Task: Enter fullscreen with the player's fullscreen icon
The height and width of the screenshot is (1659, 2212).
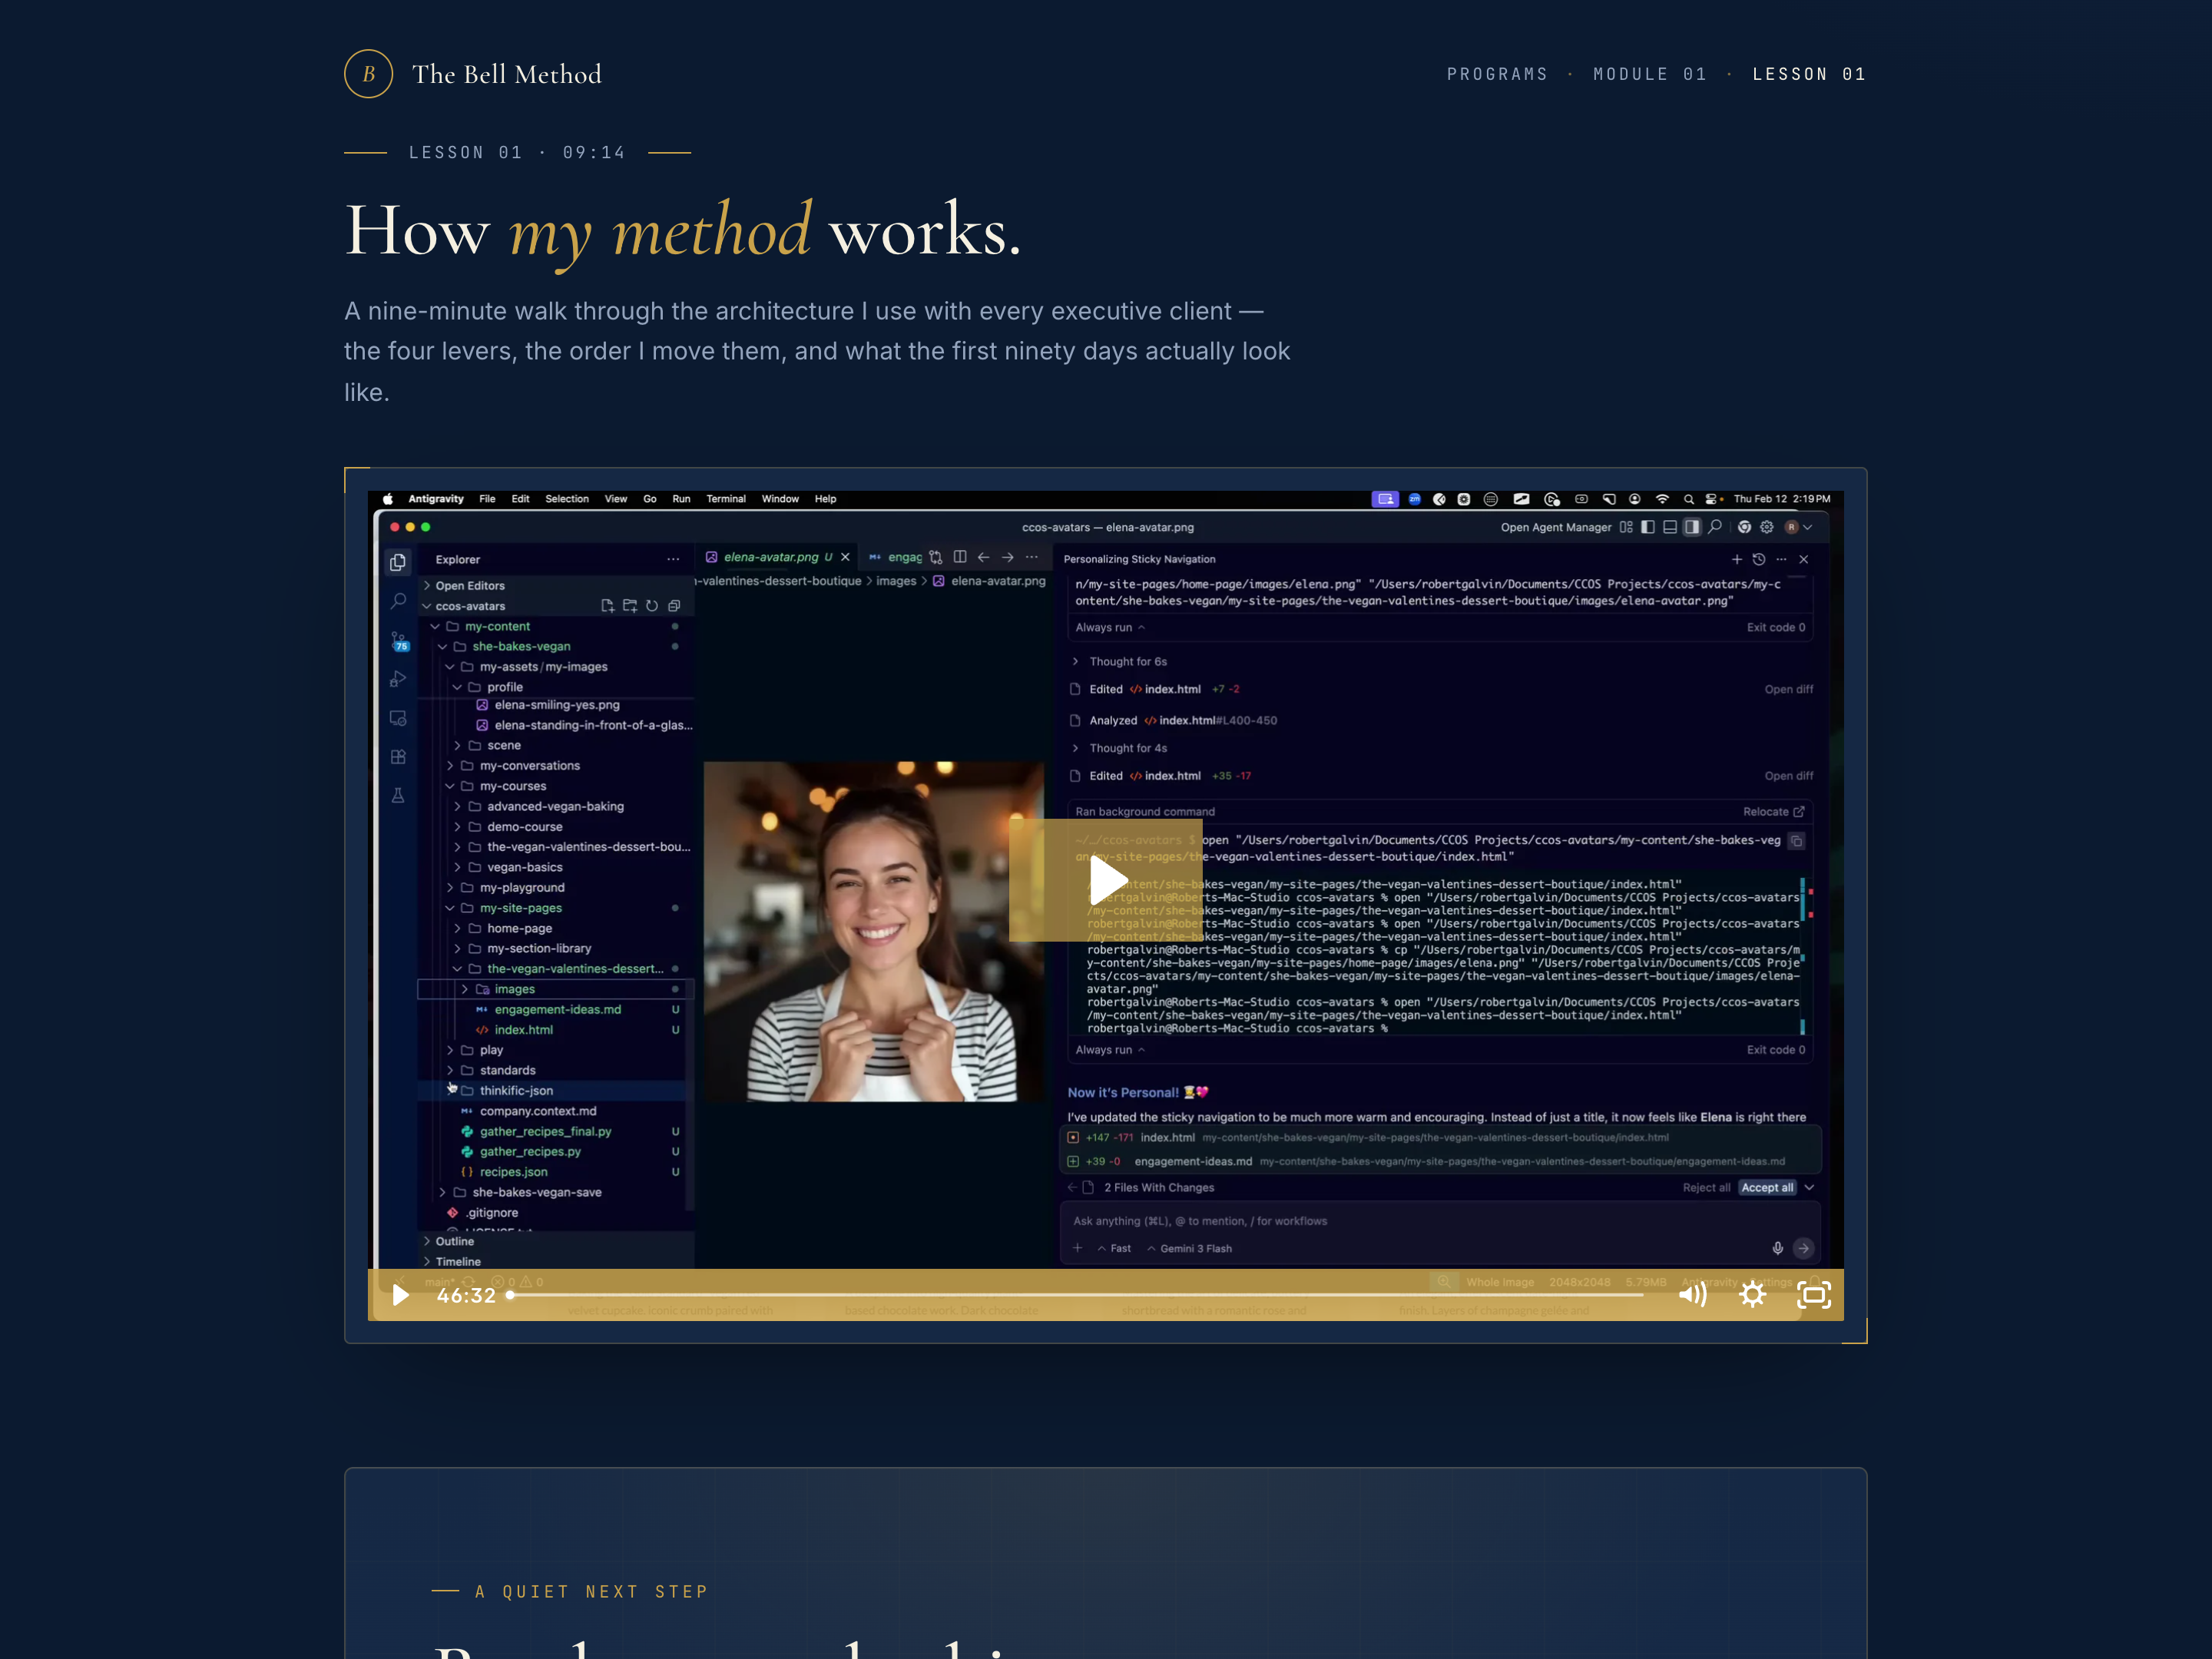Action: click(x=1813, y=1295)
